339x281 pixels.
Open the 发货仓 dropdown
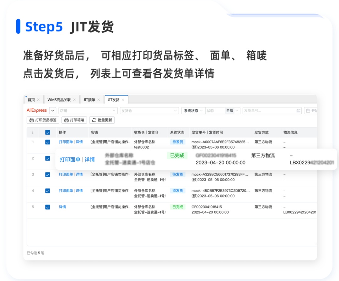click(x=149, y=111)
